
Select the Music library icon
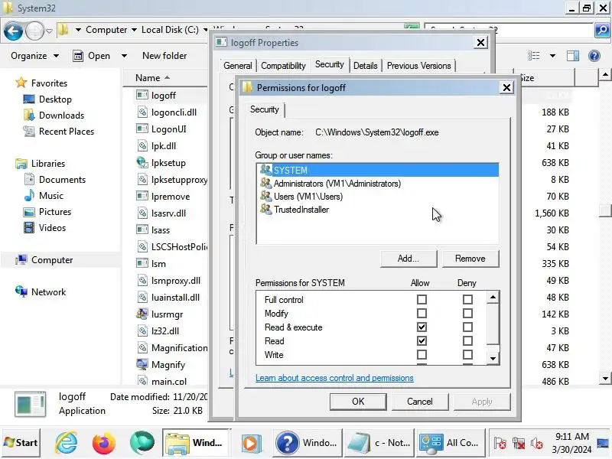[x=29, y=195]
